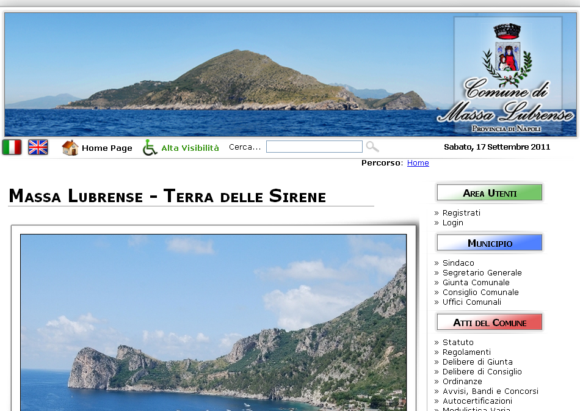Open the Municipio section header
This screenshot has height=411, width=580.
pyautogui.click(x=490, y=243)
